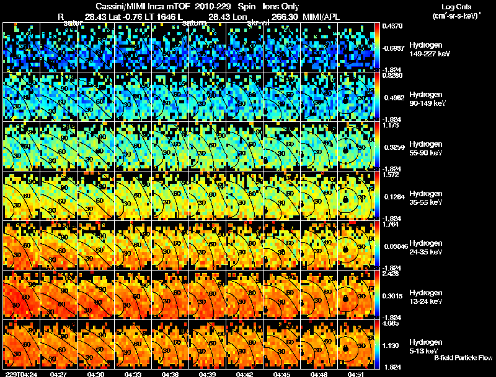
Task: Click the '04:30' time label
Action: (x=96, y=375)
